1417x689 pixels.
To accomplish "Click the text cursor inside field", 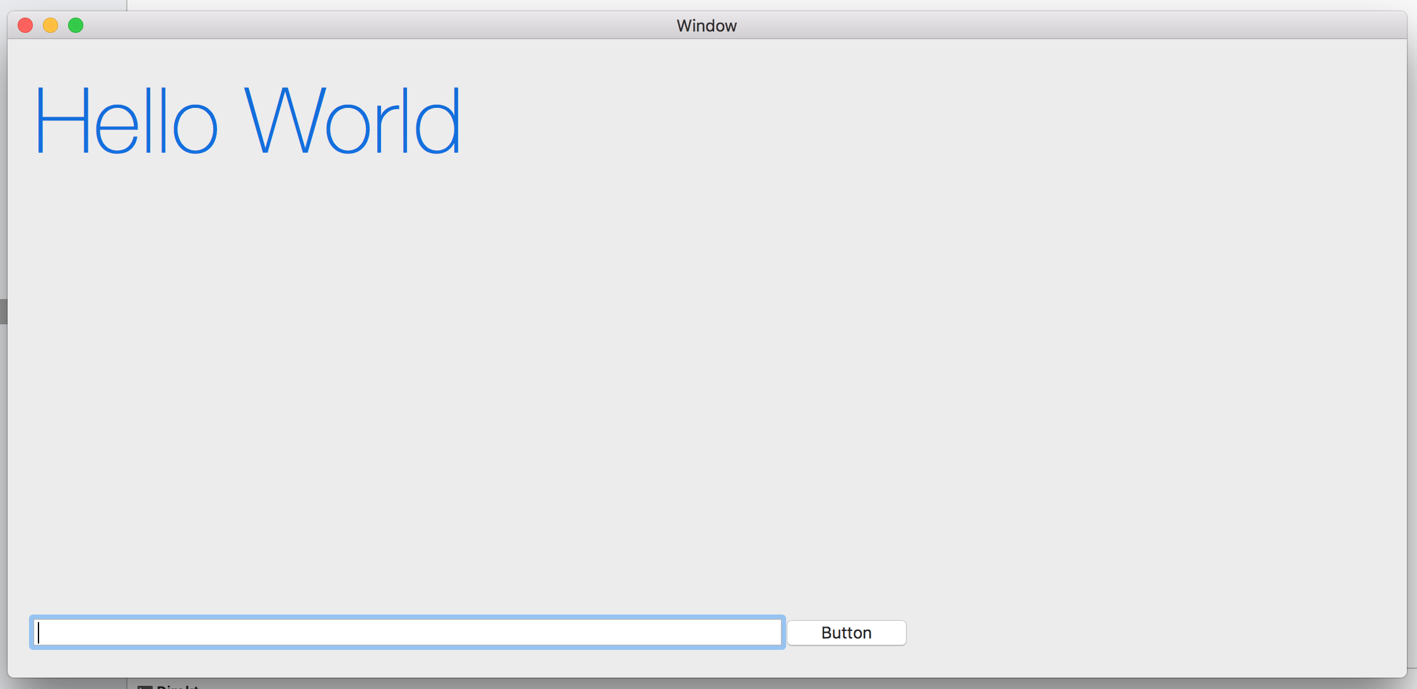I will point(39,632).
